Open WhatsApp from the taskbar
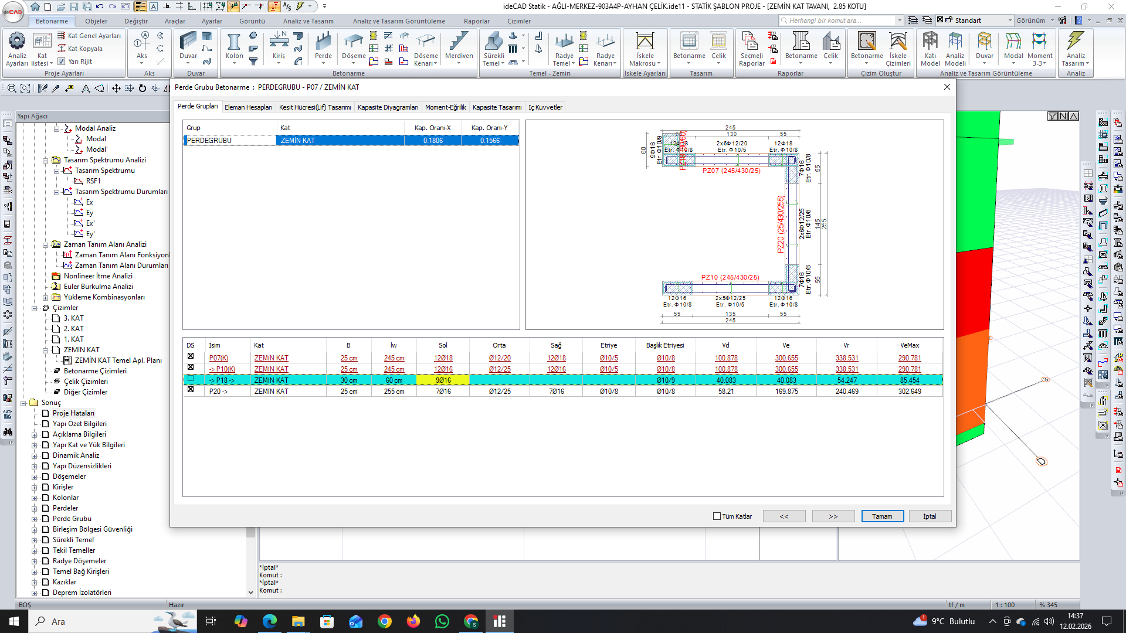 tap(442, 621)
